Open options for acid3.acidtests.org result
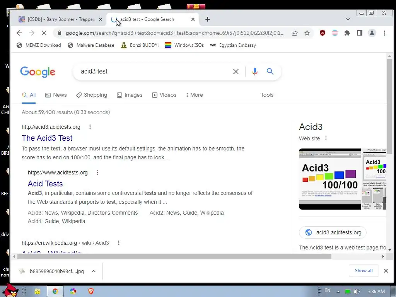Image resolution: width=396 pixels, height=297 pixels. 90,127
